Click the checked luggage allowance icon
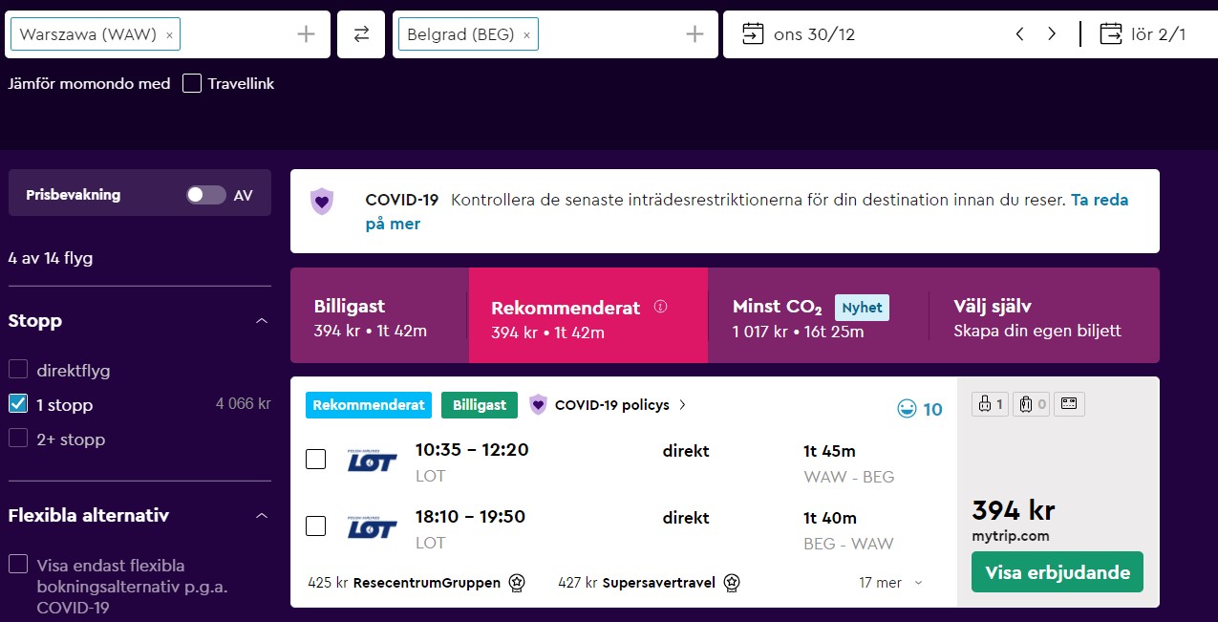The image size is (1218, 622). pos(1032,404)
